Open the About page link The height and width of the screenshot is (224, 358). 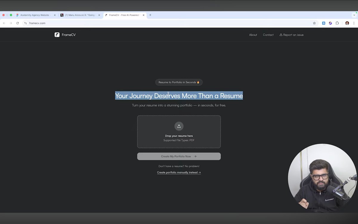point(253,35)
